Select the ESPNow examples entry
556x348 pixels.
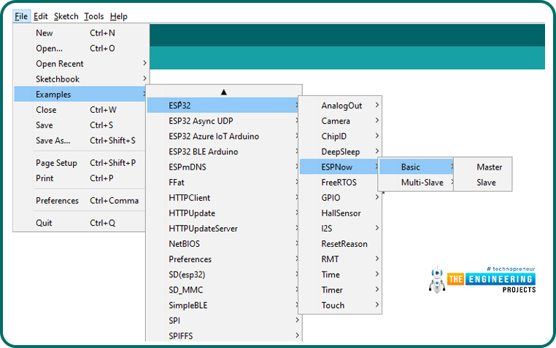(x=340, y=167)
